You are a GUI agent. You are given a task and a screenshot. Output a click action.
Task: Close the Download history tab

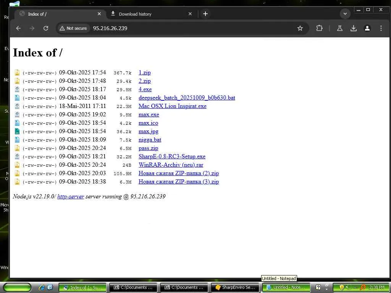[x=190, y=14]
